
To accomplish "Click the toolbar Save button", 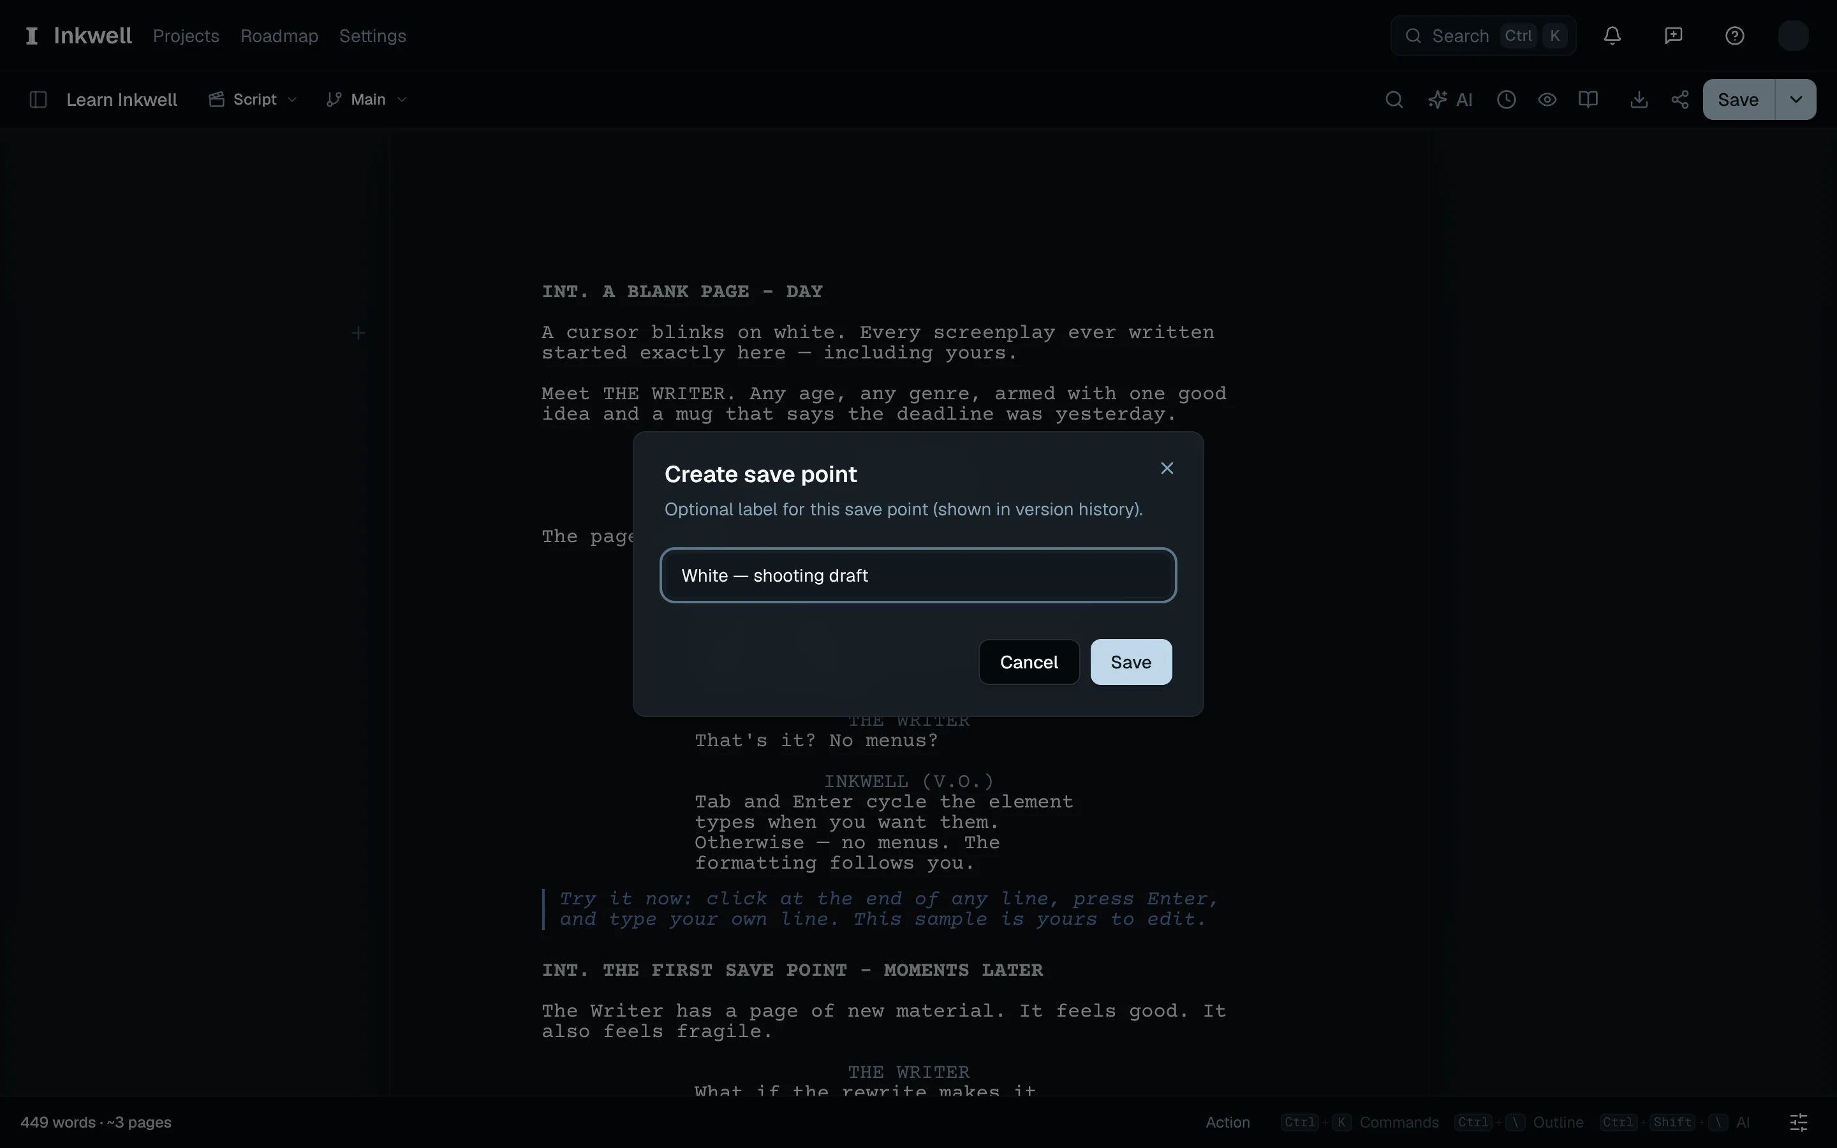I will 1738,99.
